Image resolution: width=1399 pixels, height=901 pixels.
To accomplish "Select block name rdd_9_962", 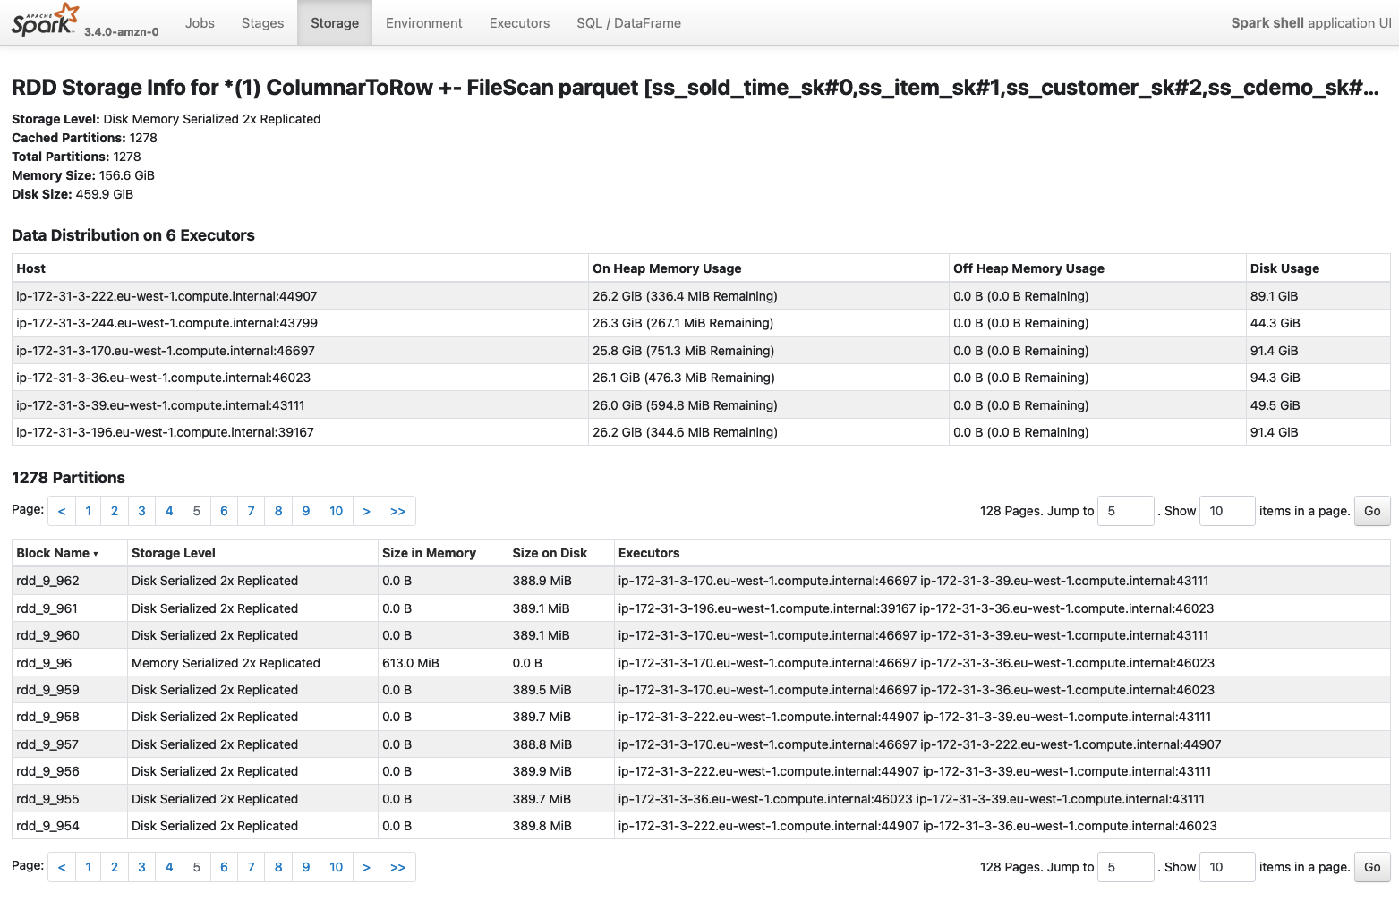I will point(47,581).
